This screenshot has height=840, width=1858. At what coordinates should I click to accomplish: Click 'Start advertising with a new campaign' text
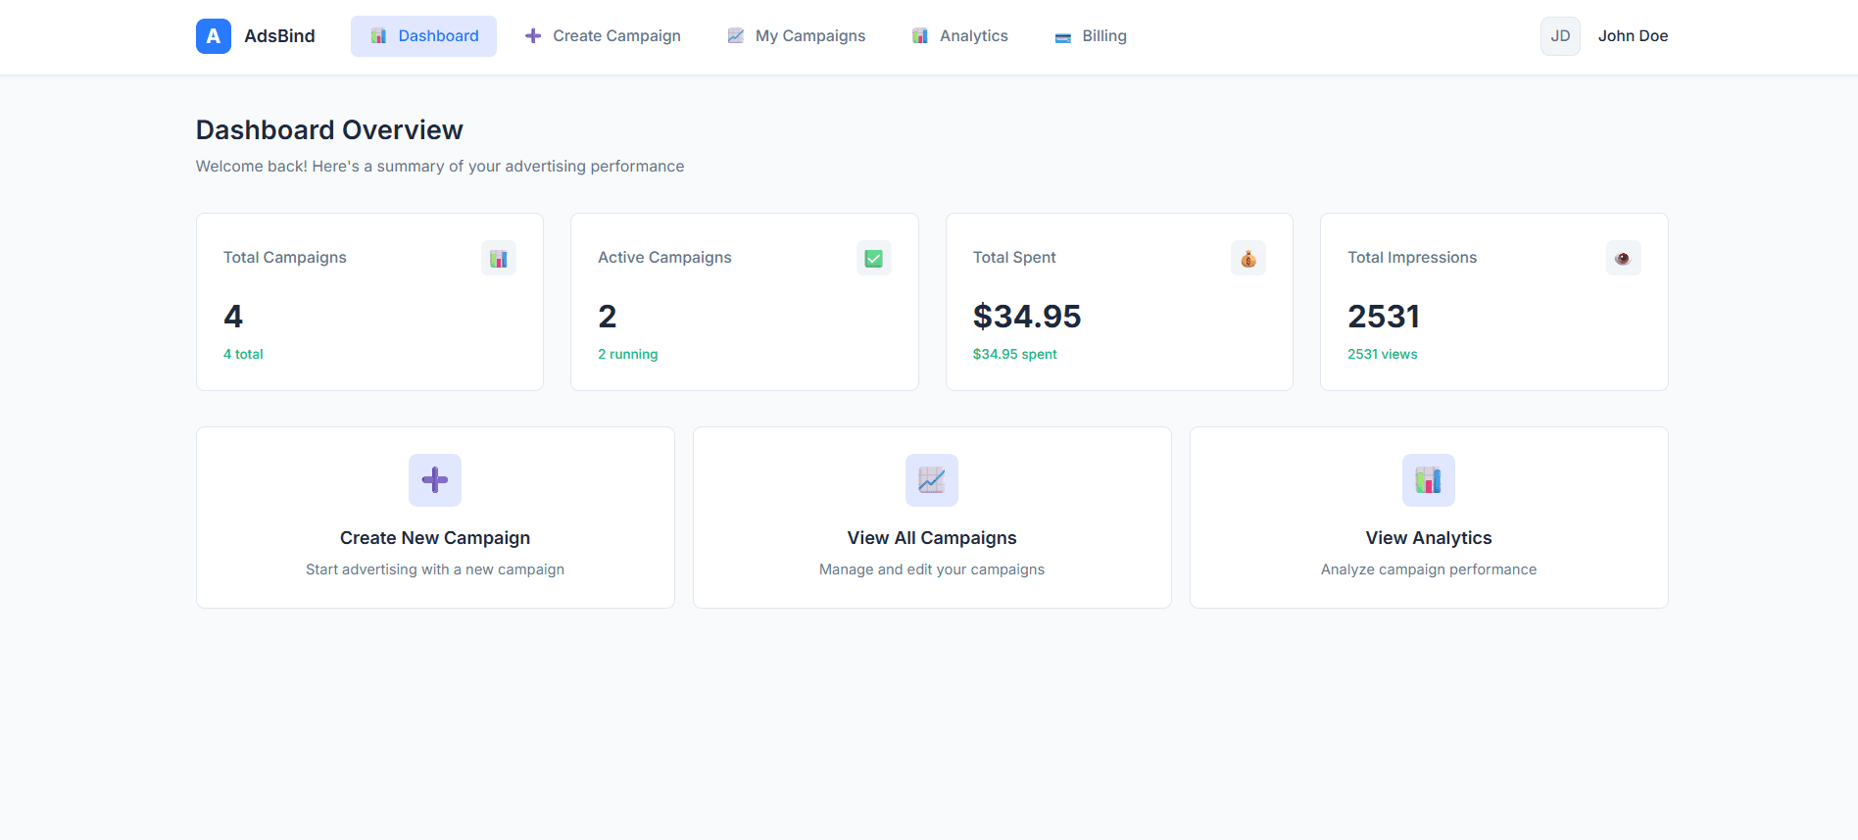[x=435, y=569]
